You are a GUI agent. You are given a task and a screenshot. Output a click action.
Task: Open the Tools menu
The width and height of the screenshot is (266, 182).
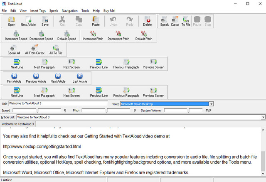coord(85,10)
